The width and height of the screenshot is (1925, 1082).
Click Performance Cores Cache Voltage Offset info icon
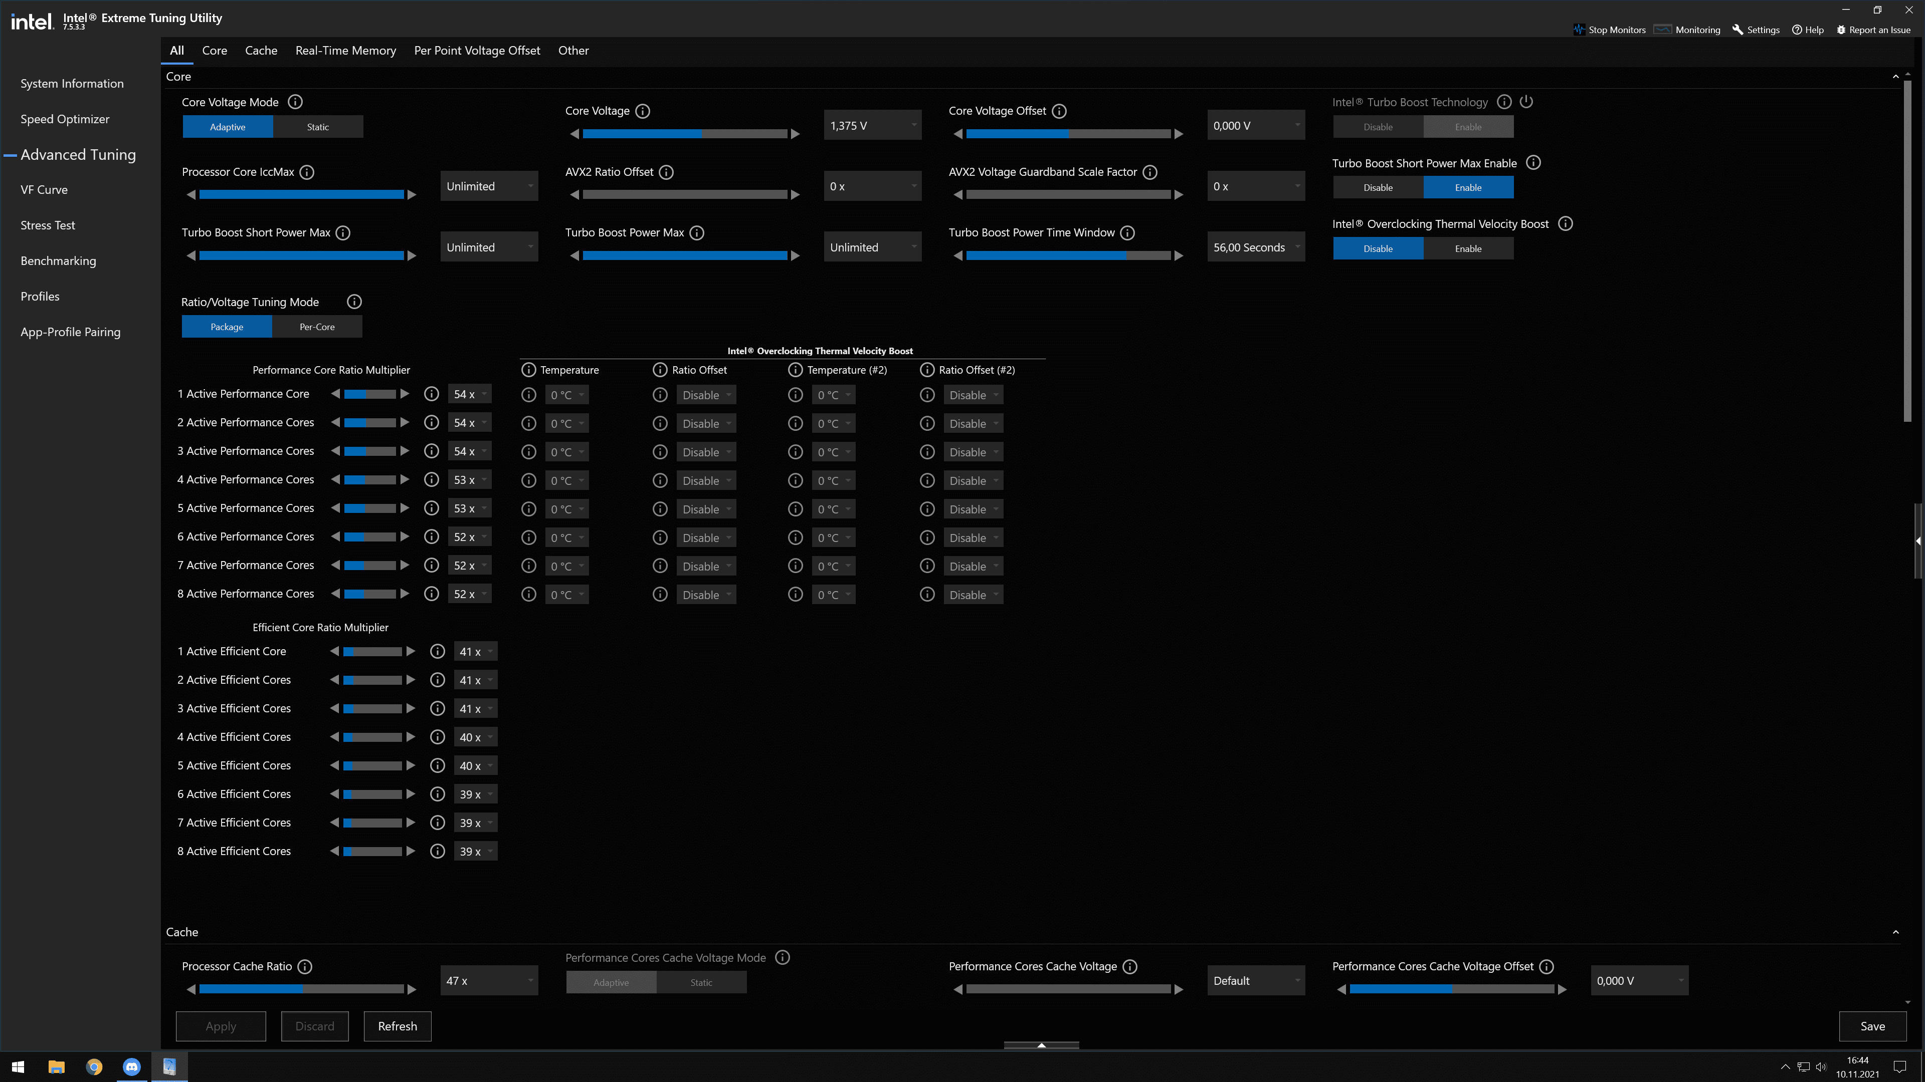click(1547, 966)
